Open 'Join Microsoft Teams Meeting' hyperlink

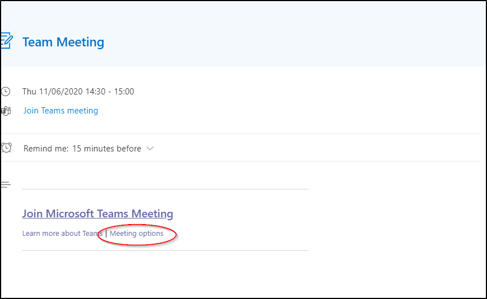(x=97, y=213)
